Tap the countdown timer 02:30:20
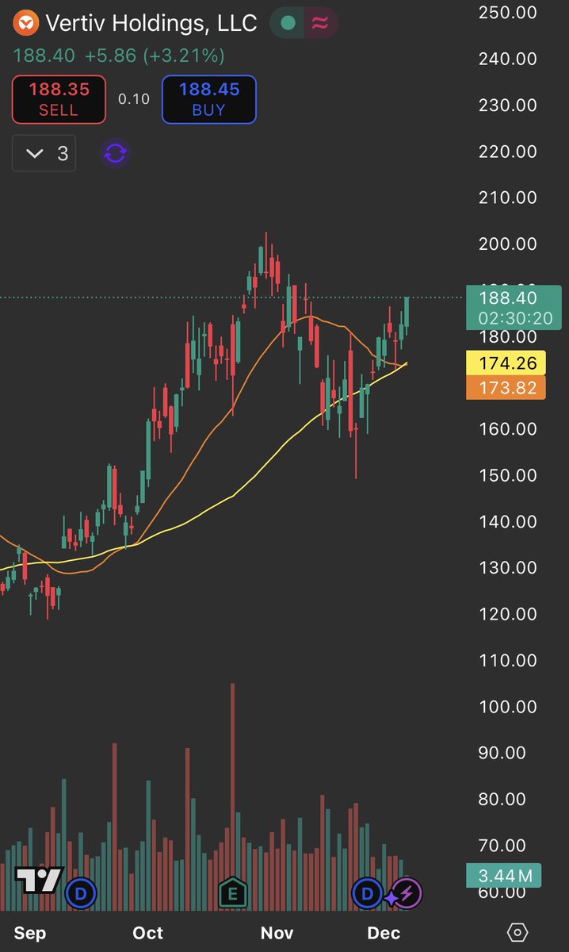This screenshot has width=569, height=952. [514, 318]
